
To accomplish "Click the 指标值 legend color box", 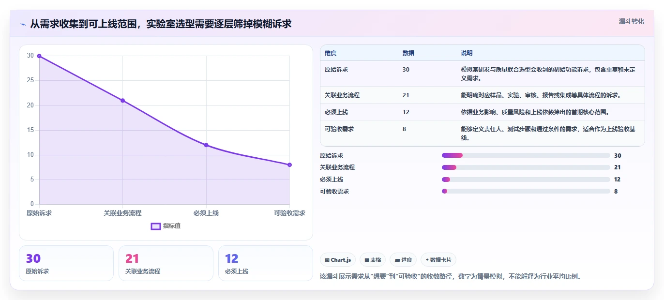I will click(x=156, y=226).
